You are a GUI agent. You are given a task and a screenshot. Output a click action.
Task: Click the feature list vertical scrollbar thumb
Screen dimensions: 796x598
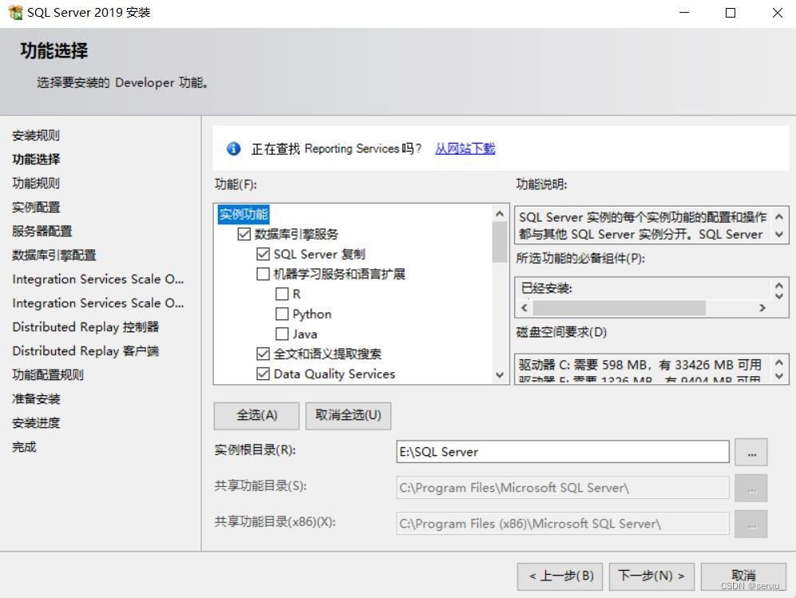pyautogui.click(x=500, y=242)
